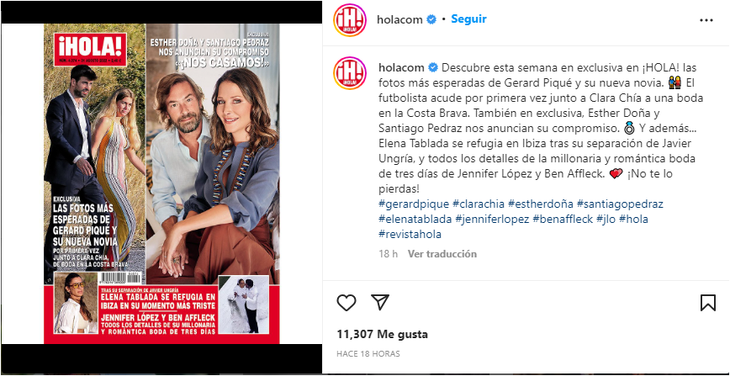Open the #gerardpique hashtag

click(414, 204)
